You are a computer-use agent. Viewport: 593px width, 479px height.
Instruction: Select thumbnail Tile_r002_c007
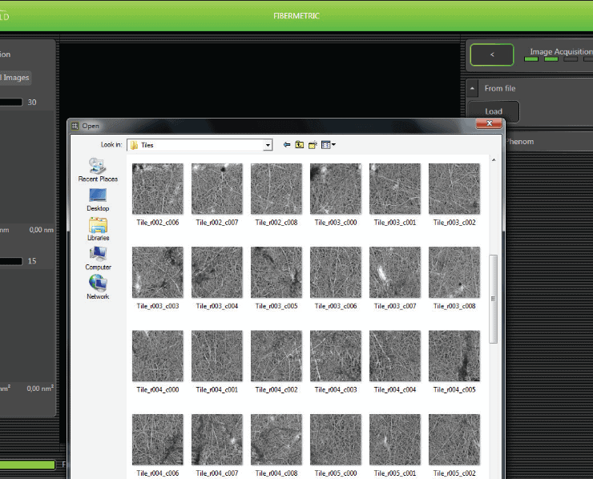[217, 189]
